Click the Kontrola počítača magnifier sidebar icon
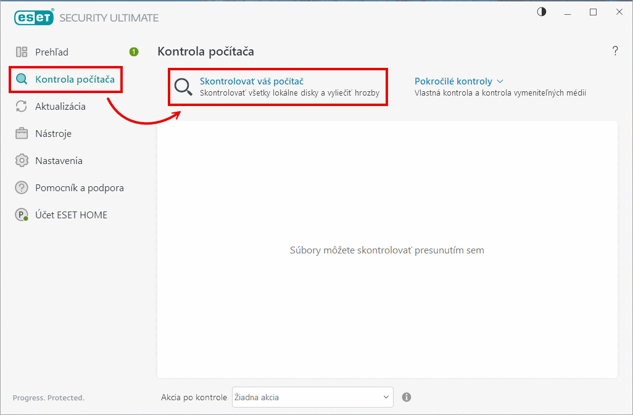Image resolution: width=633 pixels, height=415 pixels. pyautogui.click(x=22, y=79)
